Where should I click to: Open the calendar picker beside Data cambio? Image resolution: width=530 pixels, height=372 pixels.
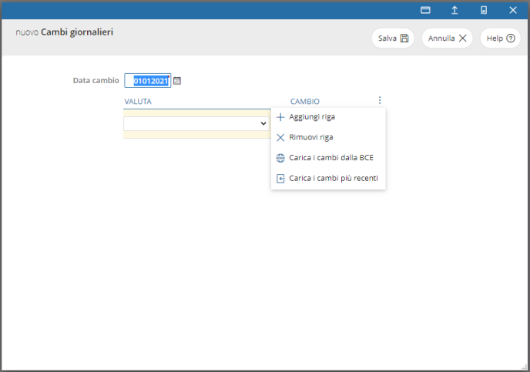point(177,81)
